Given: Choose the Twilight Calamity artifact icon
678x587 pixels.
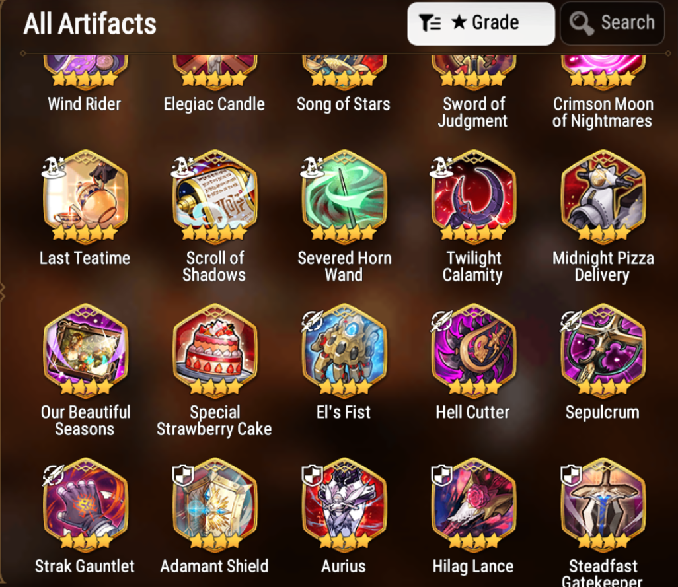Looking at the screenshot, I should pyautogui.click(x=473, y=195).
